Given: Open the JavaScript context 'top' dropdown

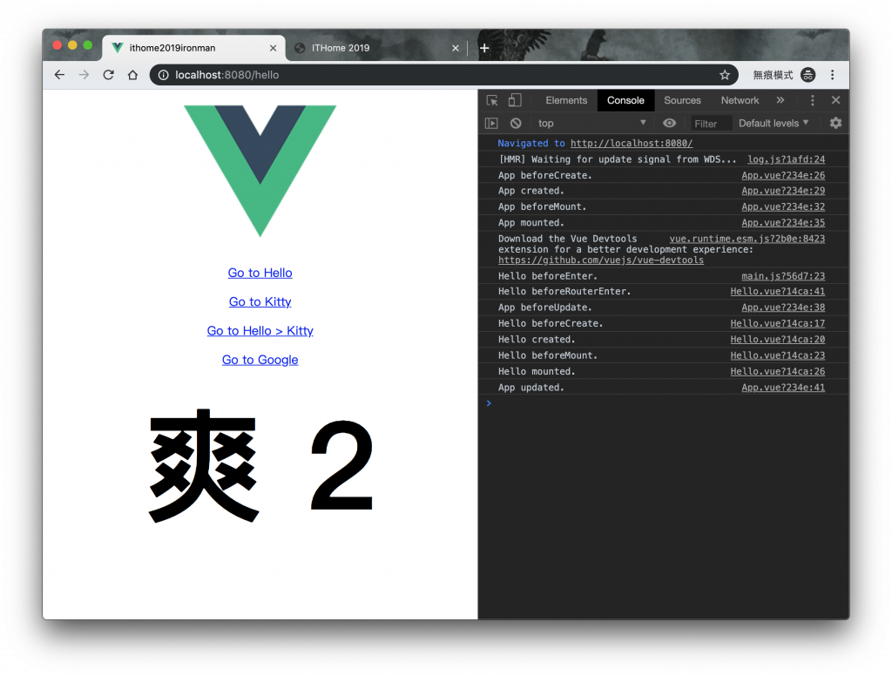Looking at the screenshot, I should [x=591, y=123].
